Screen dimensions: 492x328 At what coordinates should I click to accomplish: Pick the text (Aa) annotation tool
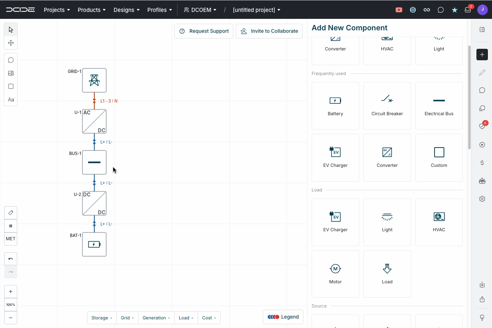(x=10, y=99)
